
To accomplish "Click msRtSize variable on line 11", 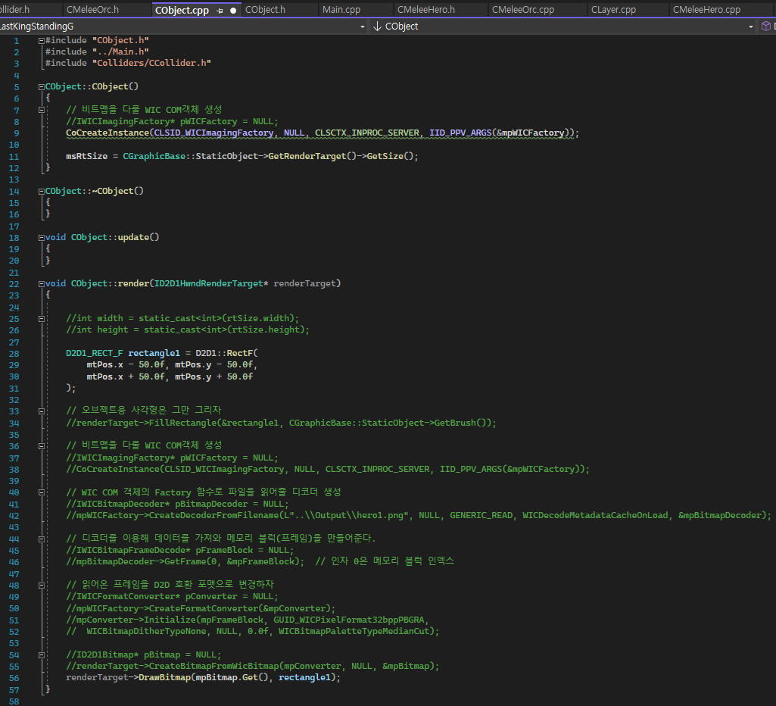I will [x=86, y=156].
